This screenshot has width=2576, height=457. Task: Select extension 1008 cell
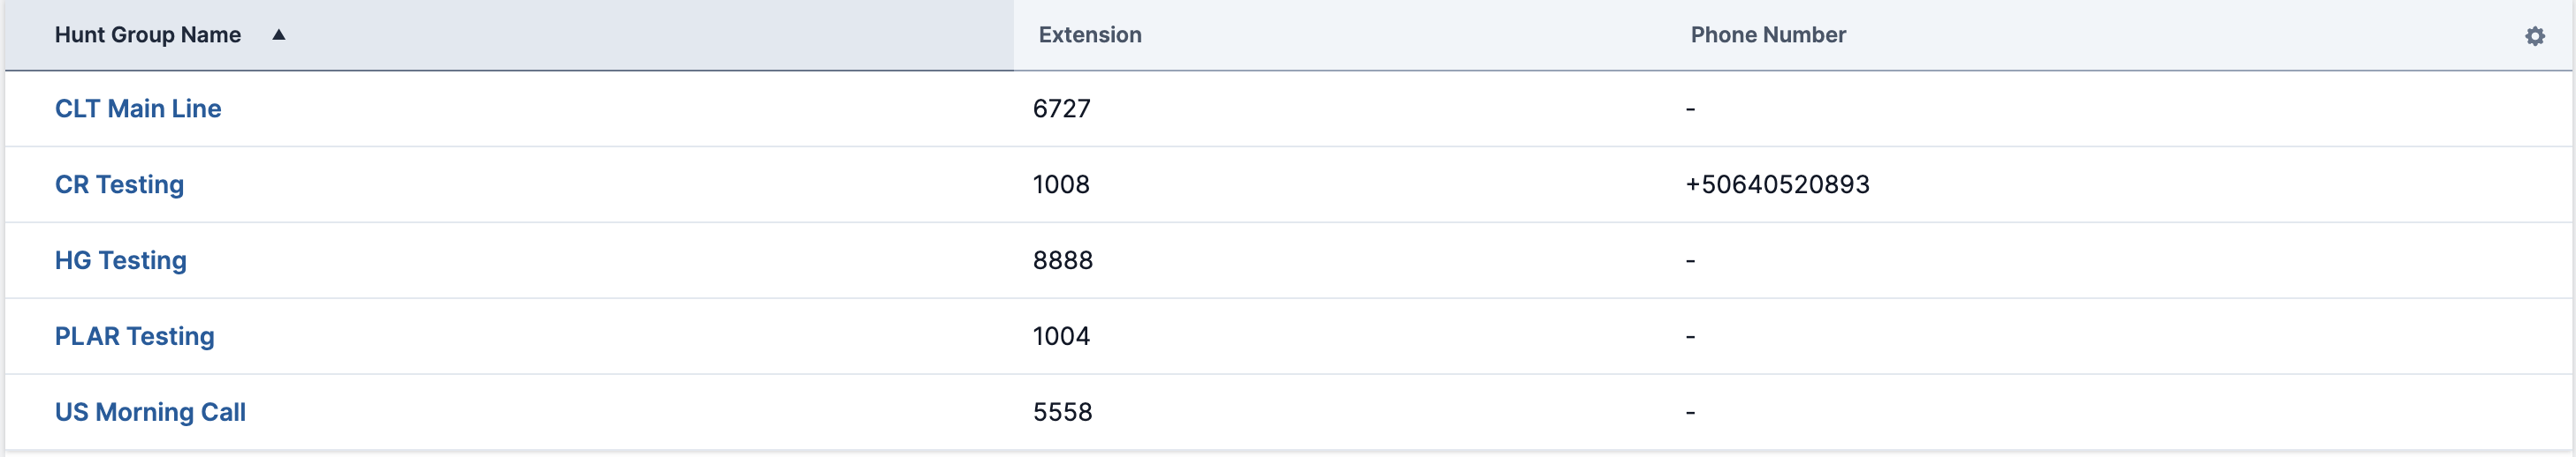[x=1061, y=184]
